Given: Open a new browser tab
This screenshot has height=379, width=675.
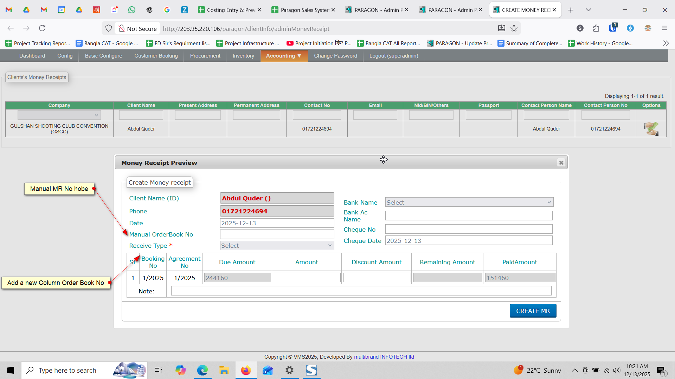Looking at the screenshot, I should point(571,10).
